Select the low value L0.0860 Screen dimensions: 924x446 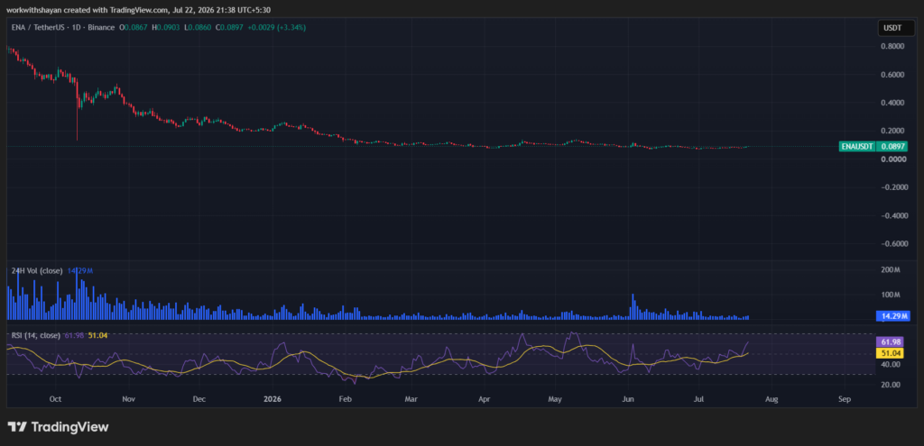[x=197, y=27]
